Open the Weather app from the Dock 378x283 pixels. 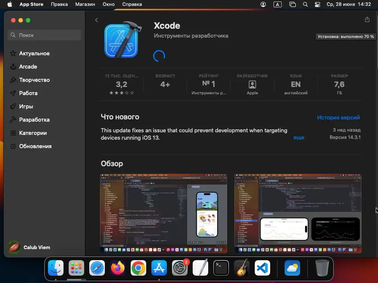[x=292, y=268]
